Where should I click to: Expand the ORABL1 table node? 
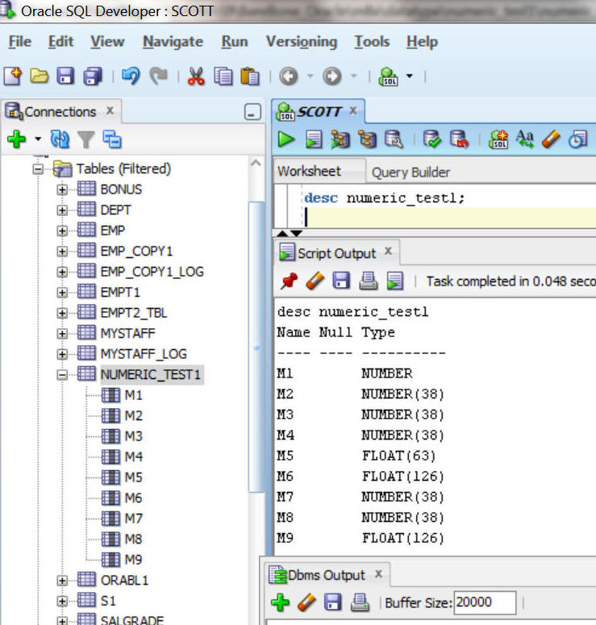[x=62, y=581]
